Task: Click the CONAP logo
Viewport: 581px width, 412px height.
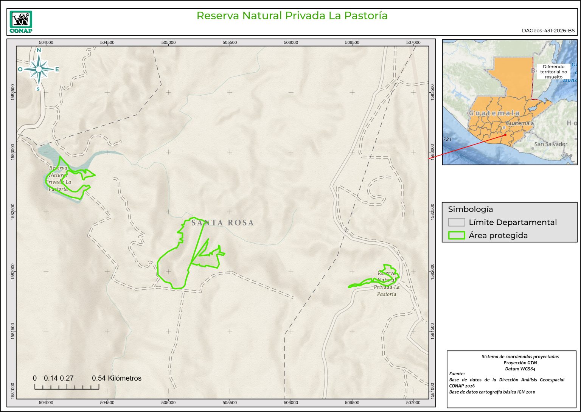Action: pos(21,22)
